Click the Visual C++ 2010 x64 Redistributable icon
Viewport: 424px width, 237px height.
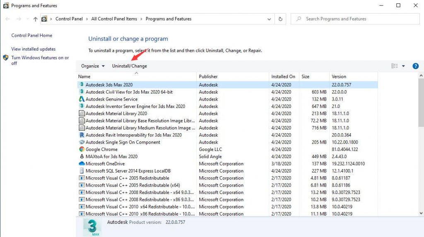click(x=82, y=206)
